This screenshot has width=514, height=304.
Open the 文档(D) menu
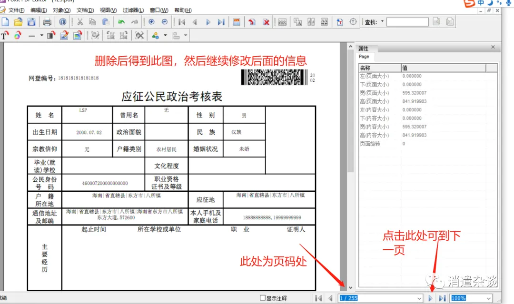click(85, 10)
